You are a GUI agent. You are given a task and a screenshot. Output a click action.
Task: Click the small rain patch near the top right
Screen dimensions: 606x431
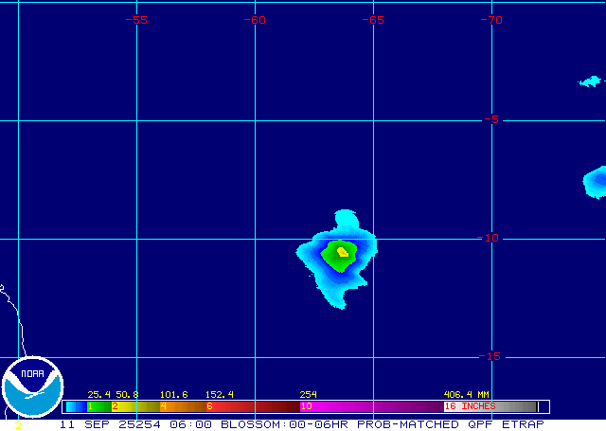[x=589, y=81]
